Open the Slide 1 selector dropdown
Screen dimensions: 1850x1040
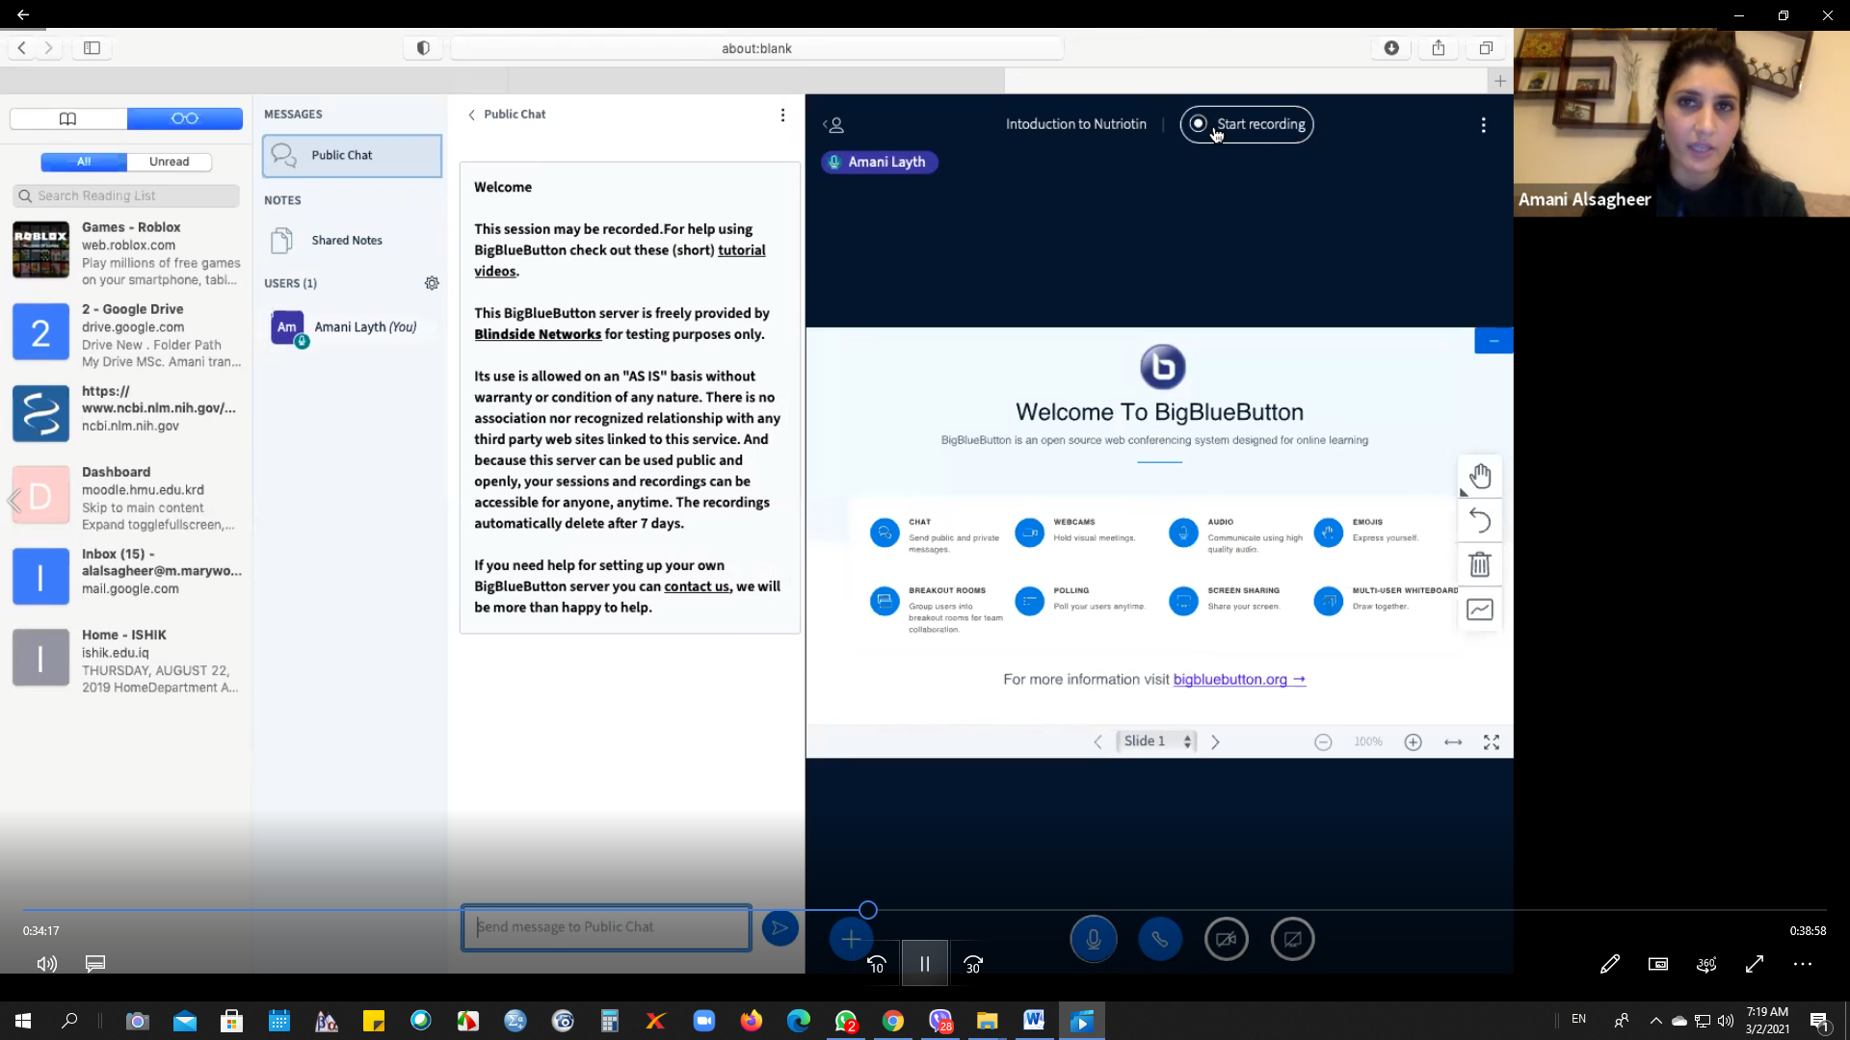pos(1157,741)
